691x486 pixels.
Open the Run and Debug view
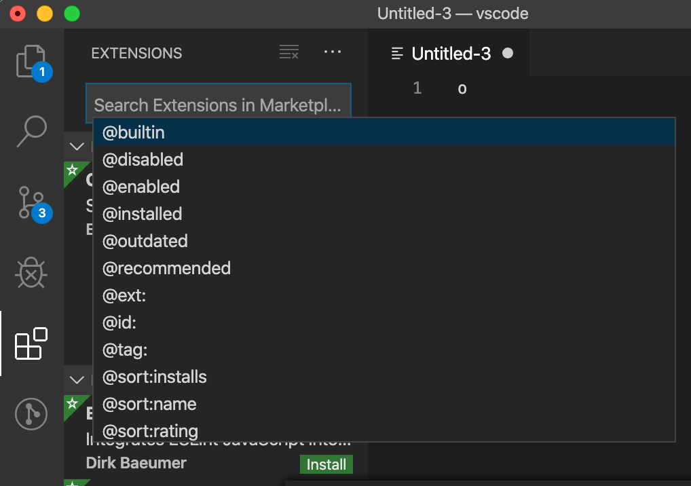(x=31, y=274)
